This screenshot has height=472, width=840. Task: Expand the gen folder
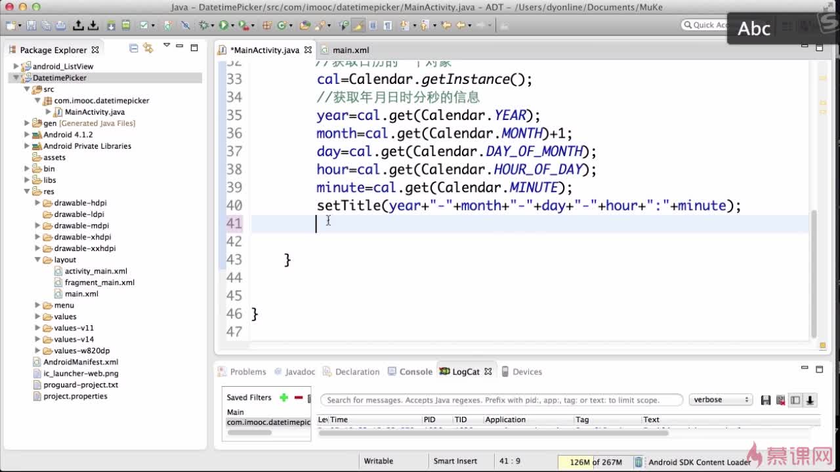27,123
